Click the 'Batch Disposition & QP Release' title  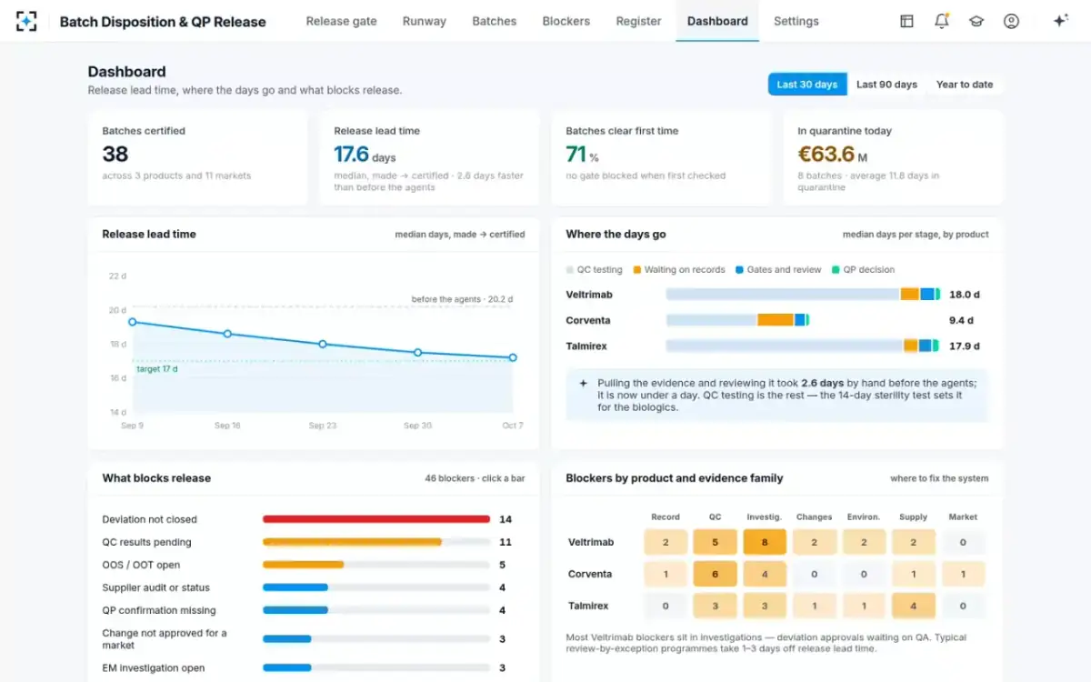[163, 22]
